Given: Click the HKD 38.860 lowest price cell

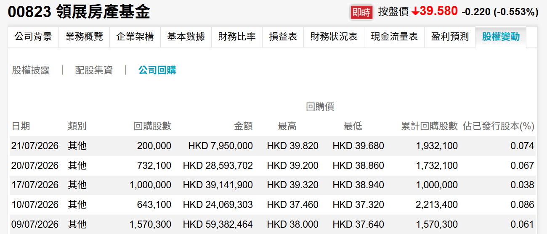Looking at the screenshot, I should tap(358, 166).
